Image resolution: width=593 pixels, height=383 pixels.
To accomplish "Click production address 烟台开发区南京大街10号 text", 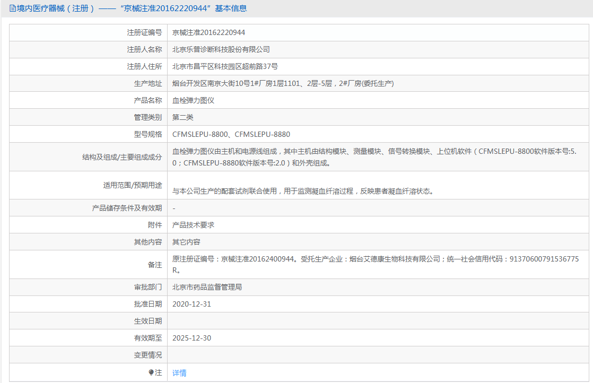I will pyautogui.click(x=283, y=84).
